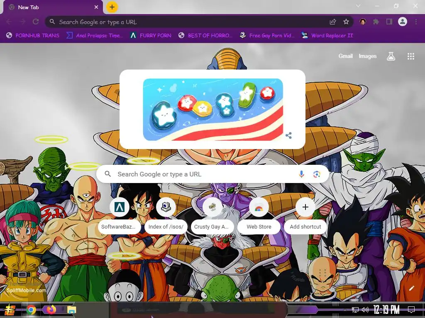425x318 pixels.
Task: Open the Word Replacer II bookmark
Action: 327,36
